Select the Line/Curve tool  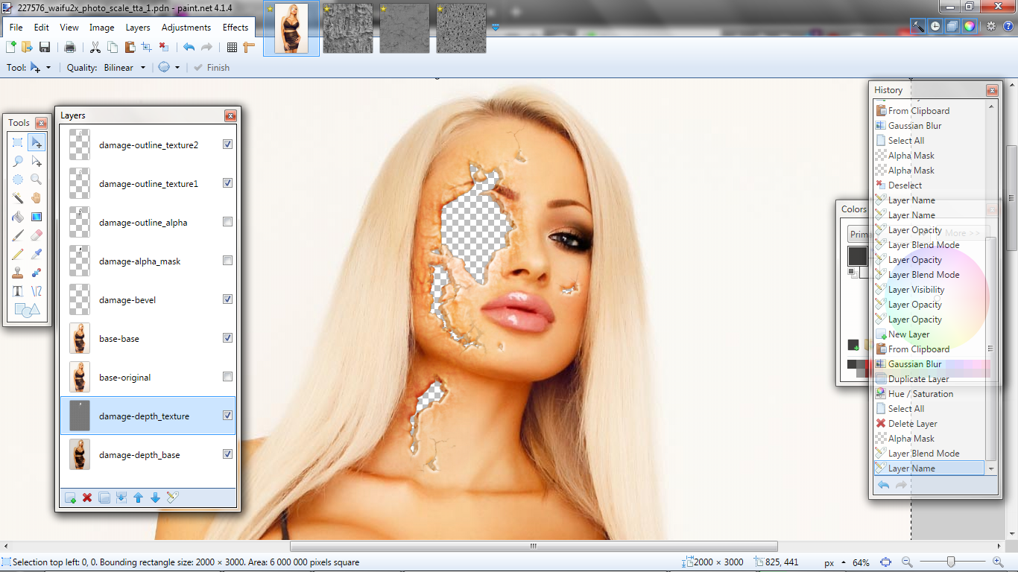point(36,291)
